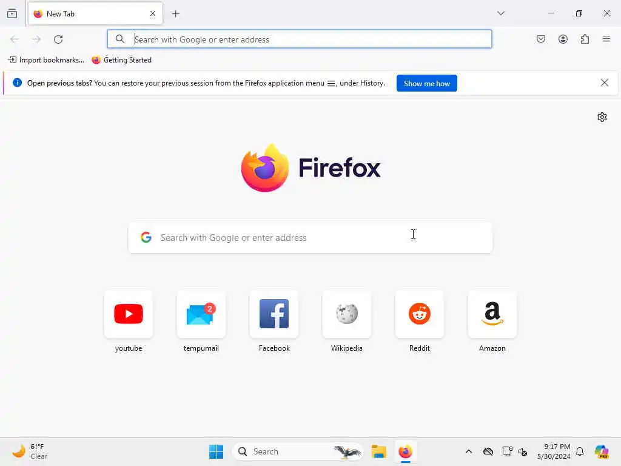Dismiss the Open previous tabs notification

[605, 83]
